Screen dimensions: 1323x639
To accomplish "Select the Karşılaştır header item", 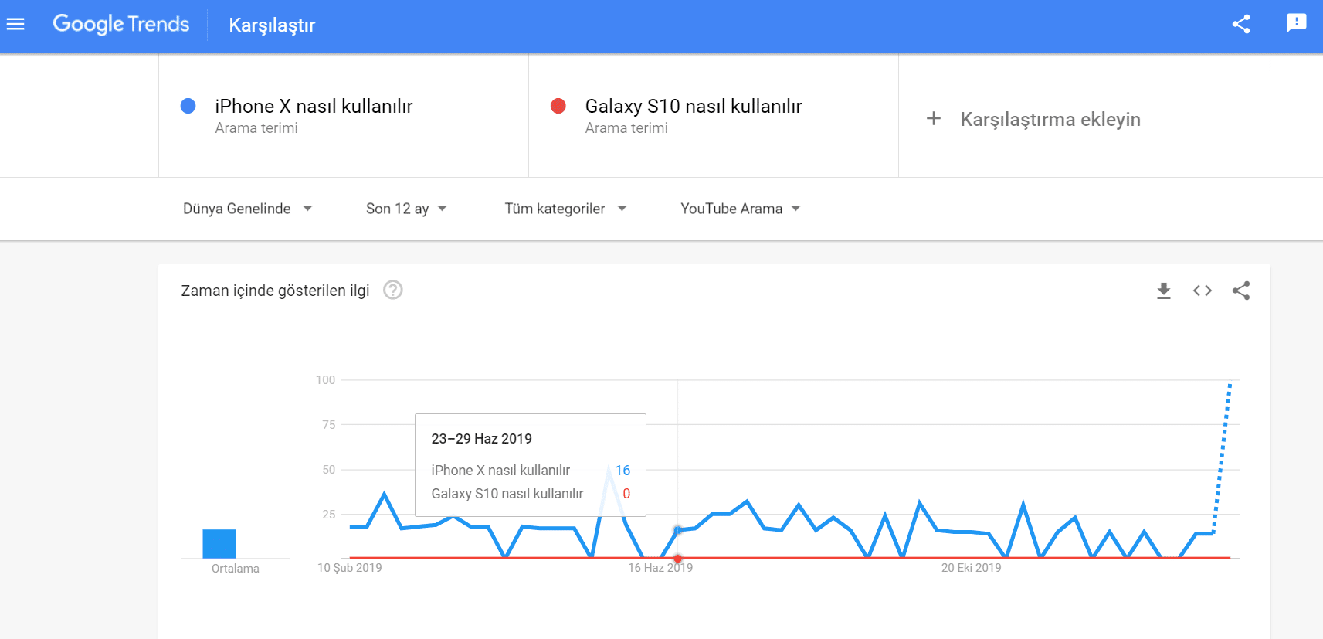I will [x=272, y=25].
